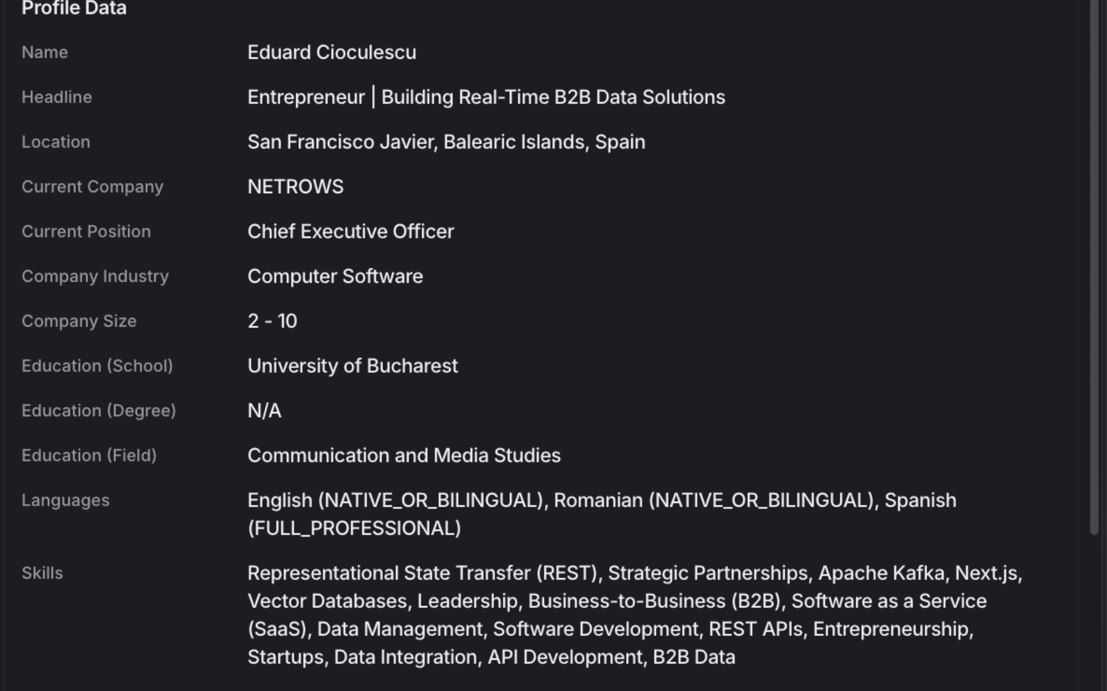1107x691 pixels.
Task: Select the NETROWS company value
Action: click(295, 187)
